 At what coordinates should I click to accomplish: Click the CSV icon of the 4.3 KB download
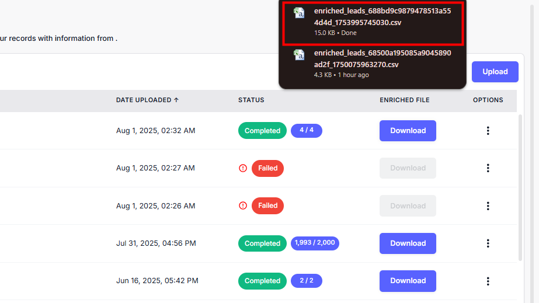(x=299, y=55)
